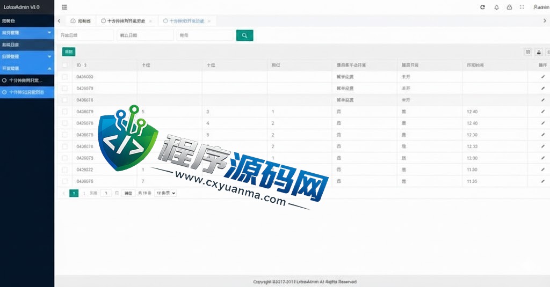Close the middle unselected 十分钟 tab
This screenshot has width=550, height=287.
(x=150, y=21)
